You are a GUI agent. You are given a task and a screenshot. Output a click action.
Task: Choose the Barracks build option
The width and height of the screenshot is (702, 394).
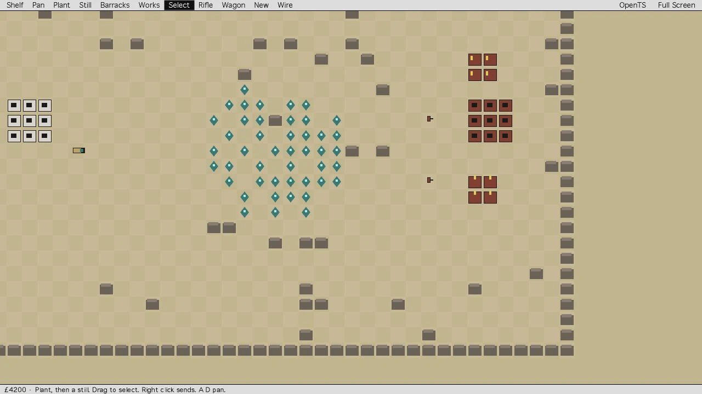coord(115,5)
